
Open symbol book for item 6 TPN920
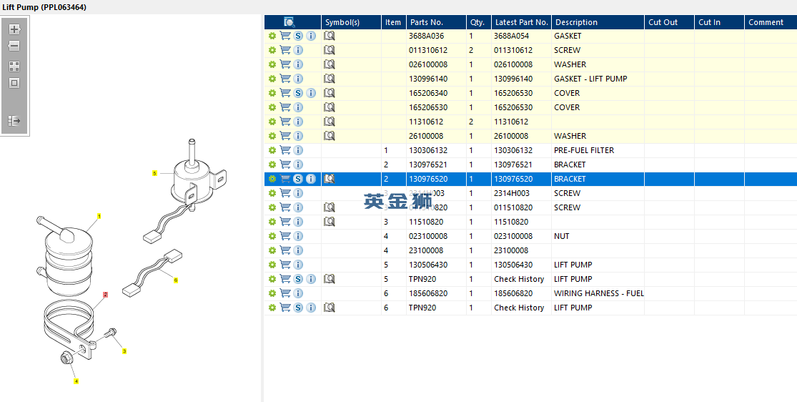[x=330, y=308]
